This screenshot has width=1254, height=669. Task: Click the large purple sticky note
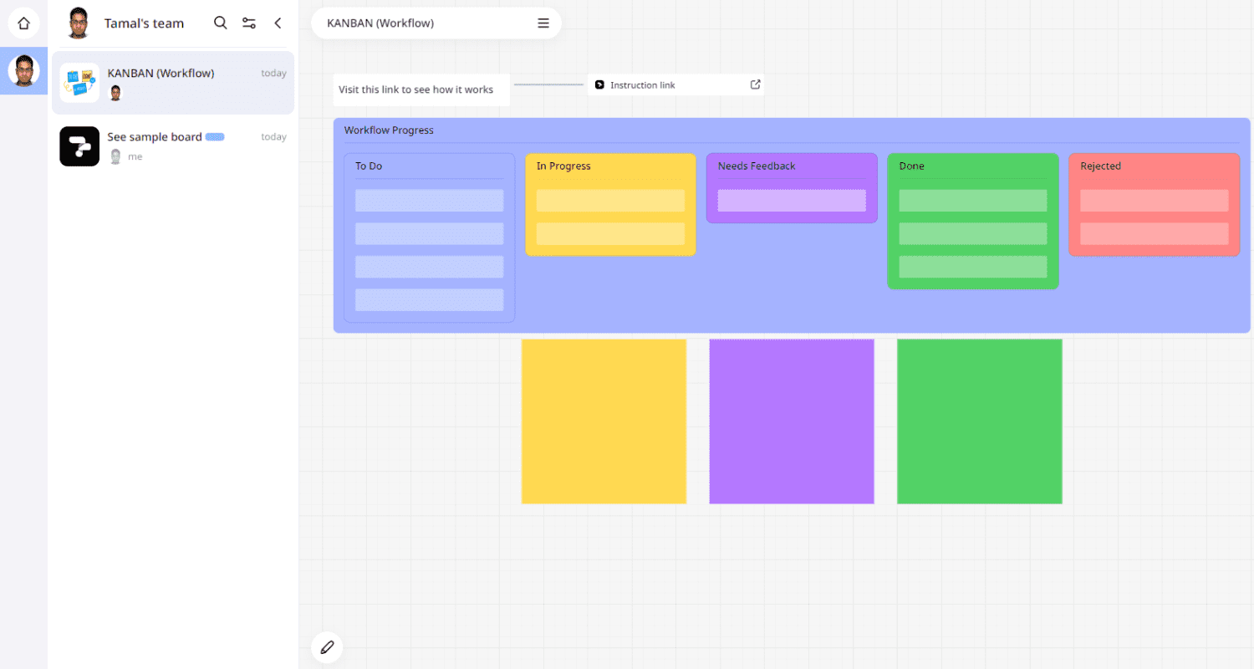[791, 421]
